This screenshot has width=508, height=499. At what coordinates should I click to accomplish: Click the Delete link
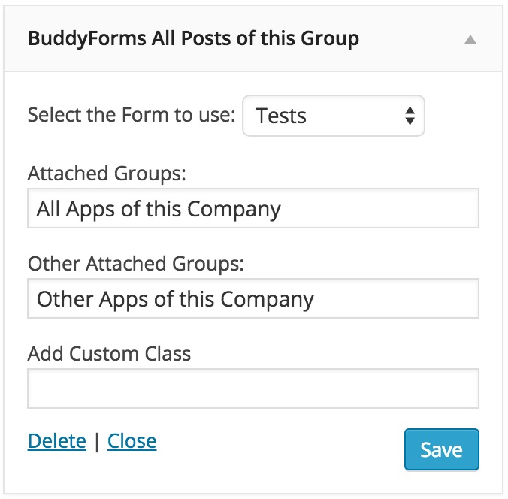(x=57, y=440)
